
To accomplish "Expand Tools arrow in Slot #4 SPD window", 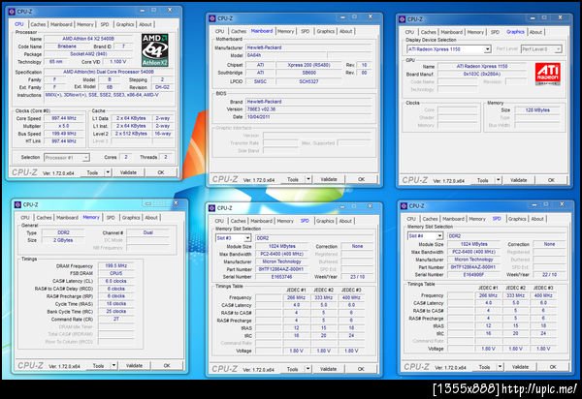I will [x=500, y=367].
